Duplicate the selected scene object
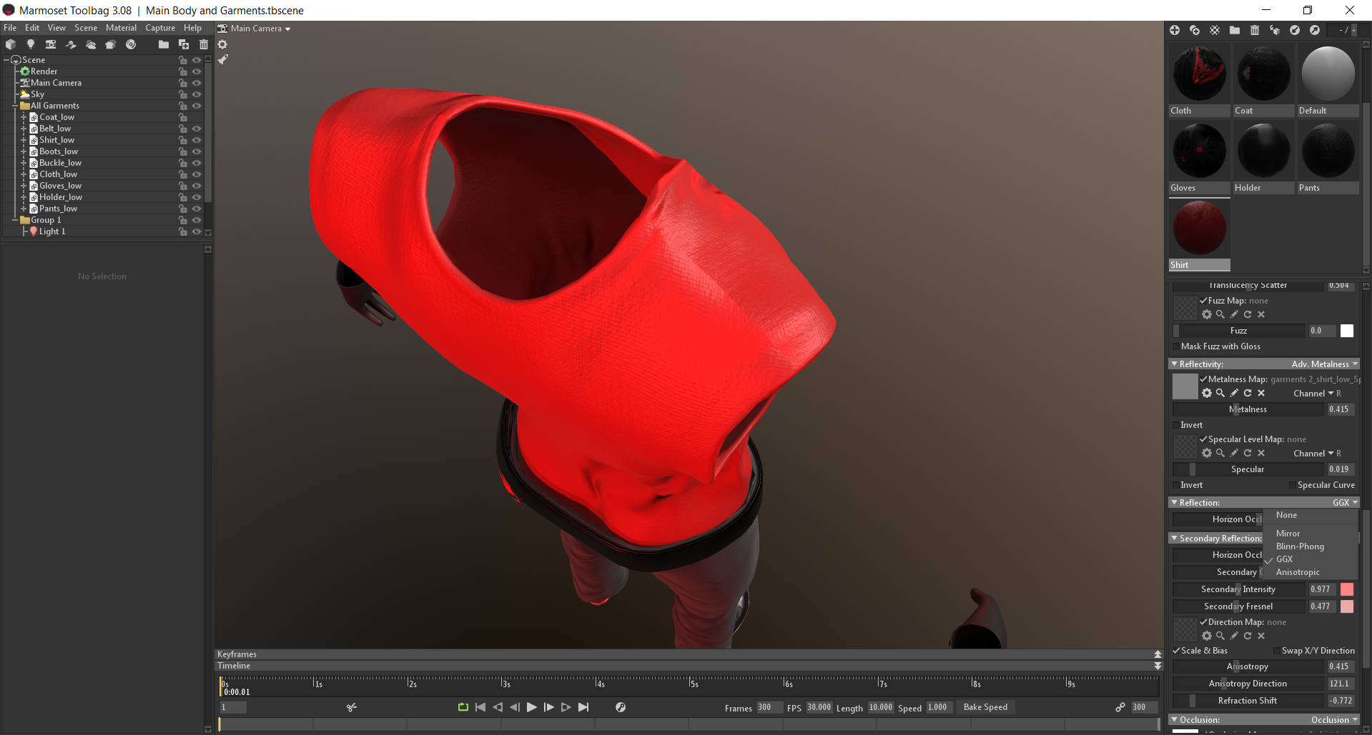Image resolution: width=1372 pixels, height=735 pixels. point(184,44)
